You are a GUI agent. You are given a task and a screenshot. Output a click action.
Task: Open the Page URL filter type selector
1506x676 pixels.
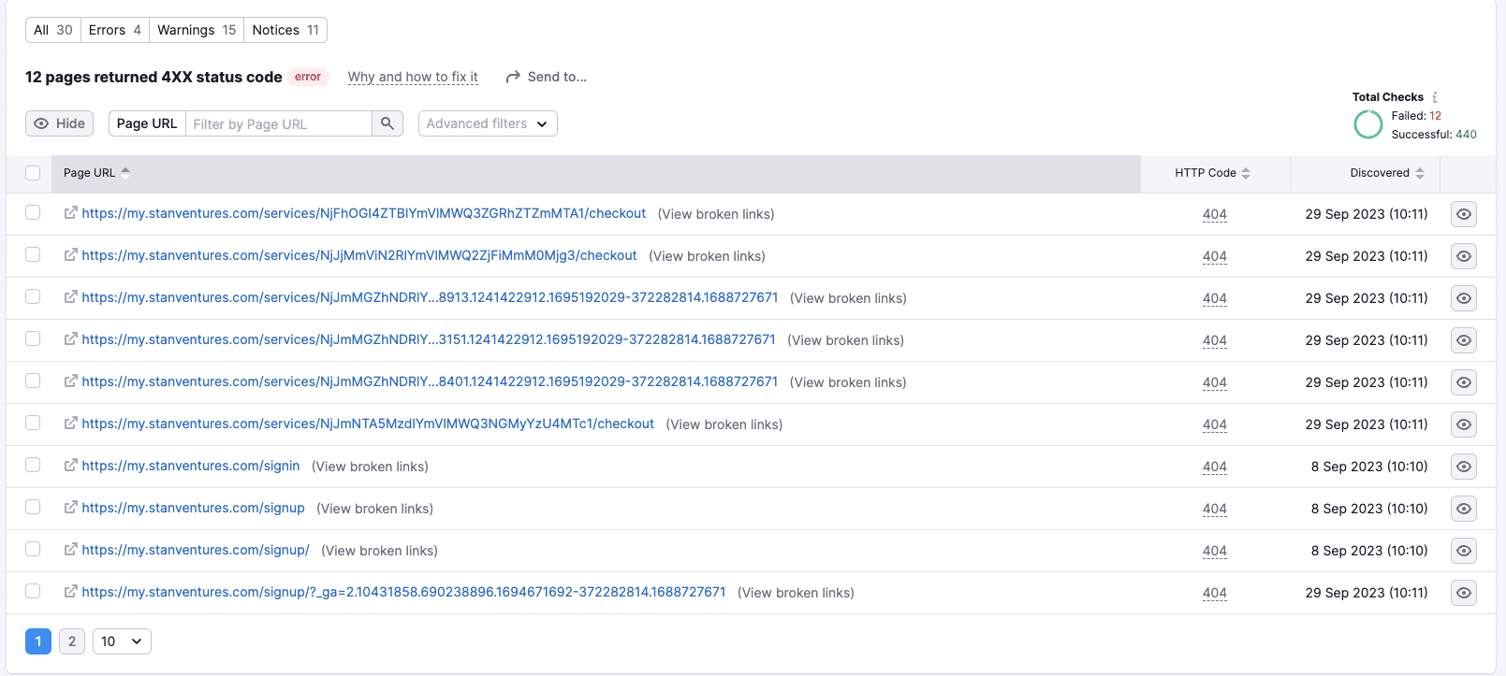tap(147, 123)
